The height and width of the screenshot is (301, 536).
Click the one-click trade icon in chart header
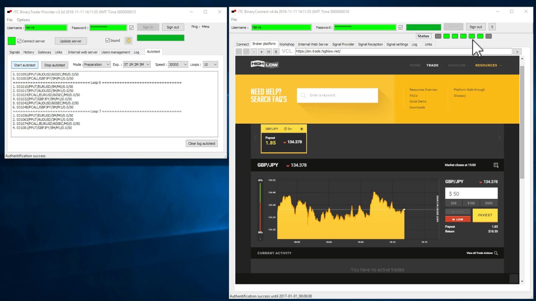point(496,165)
